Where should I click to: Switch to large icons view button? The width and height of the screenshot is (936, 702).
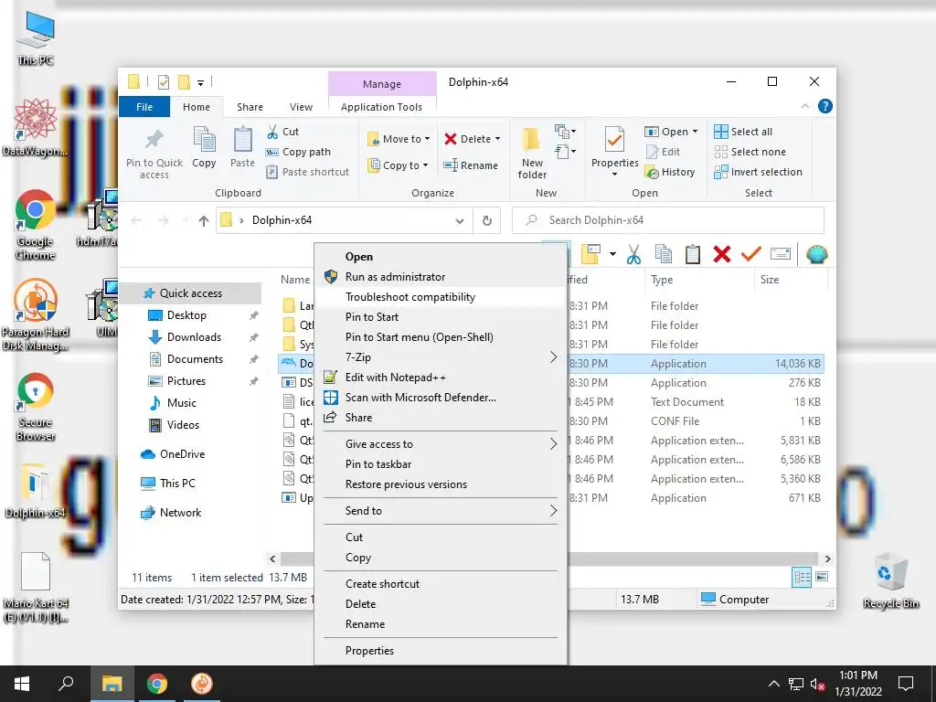click(x=822, y=577)
